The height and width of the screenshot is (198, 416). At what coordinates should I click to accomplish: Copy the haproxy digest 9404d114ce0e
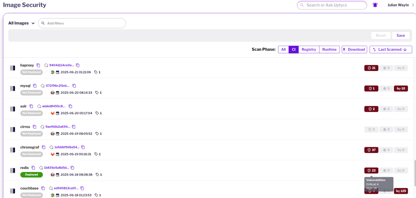[x=78, y=65]
